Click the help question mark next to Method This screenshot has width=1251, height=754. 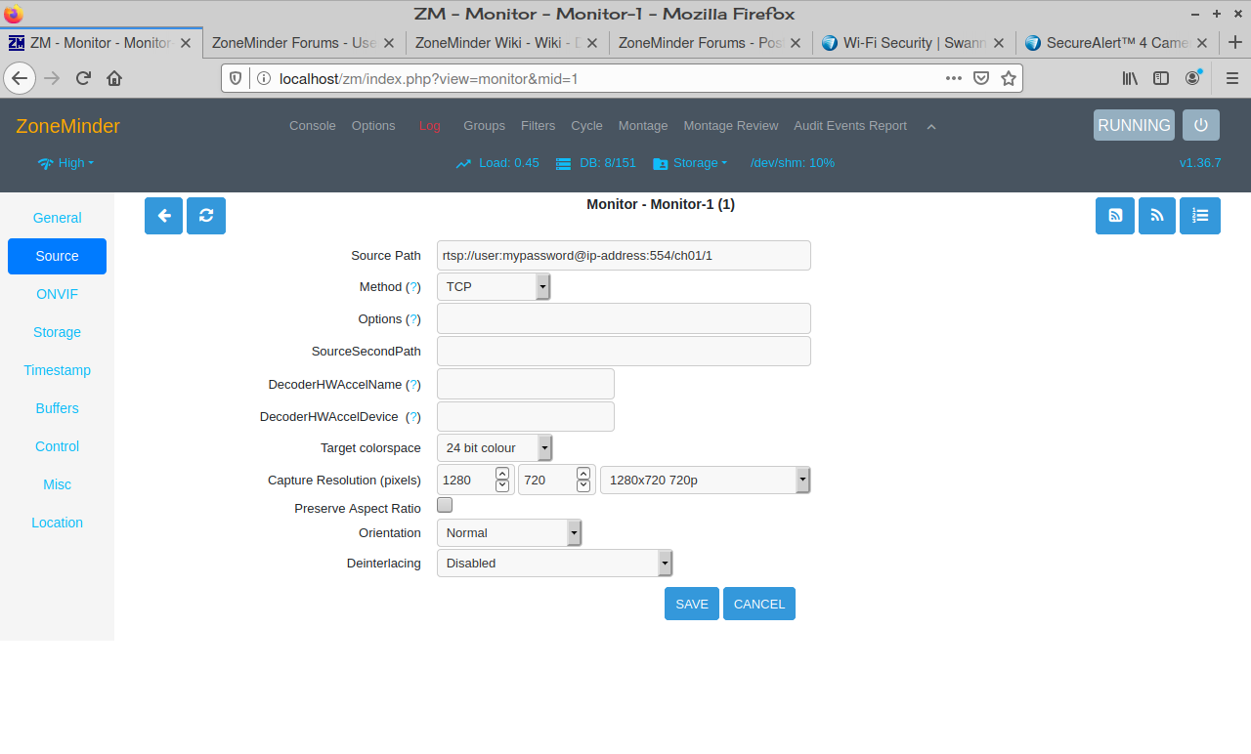click(x=413, y=287)
